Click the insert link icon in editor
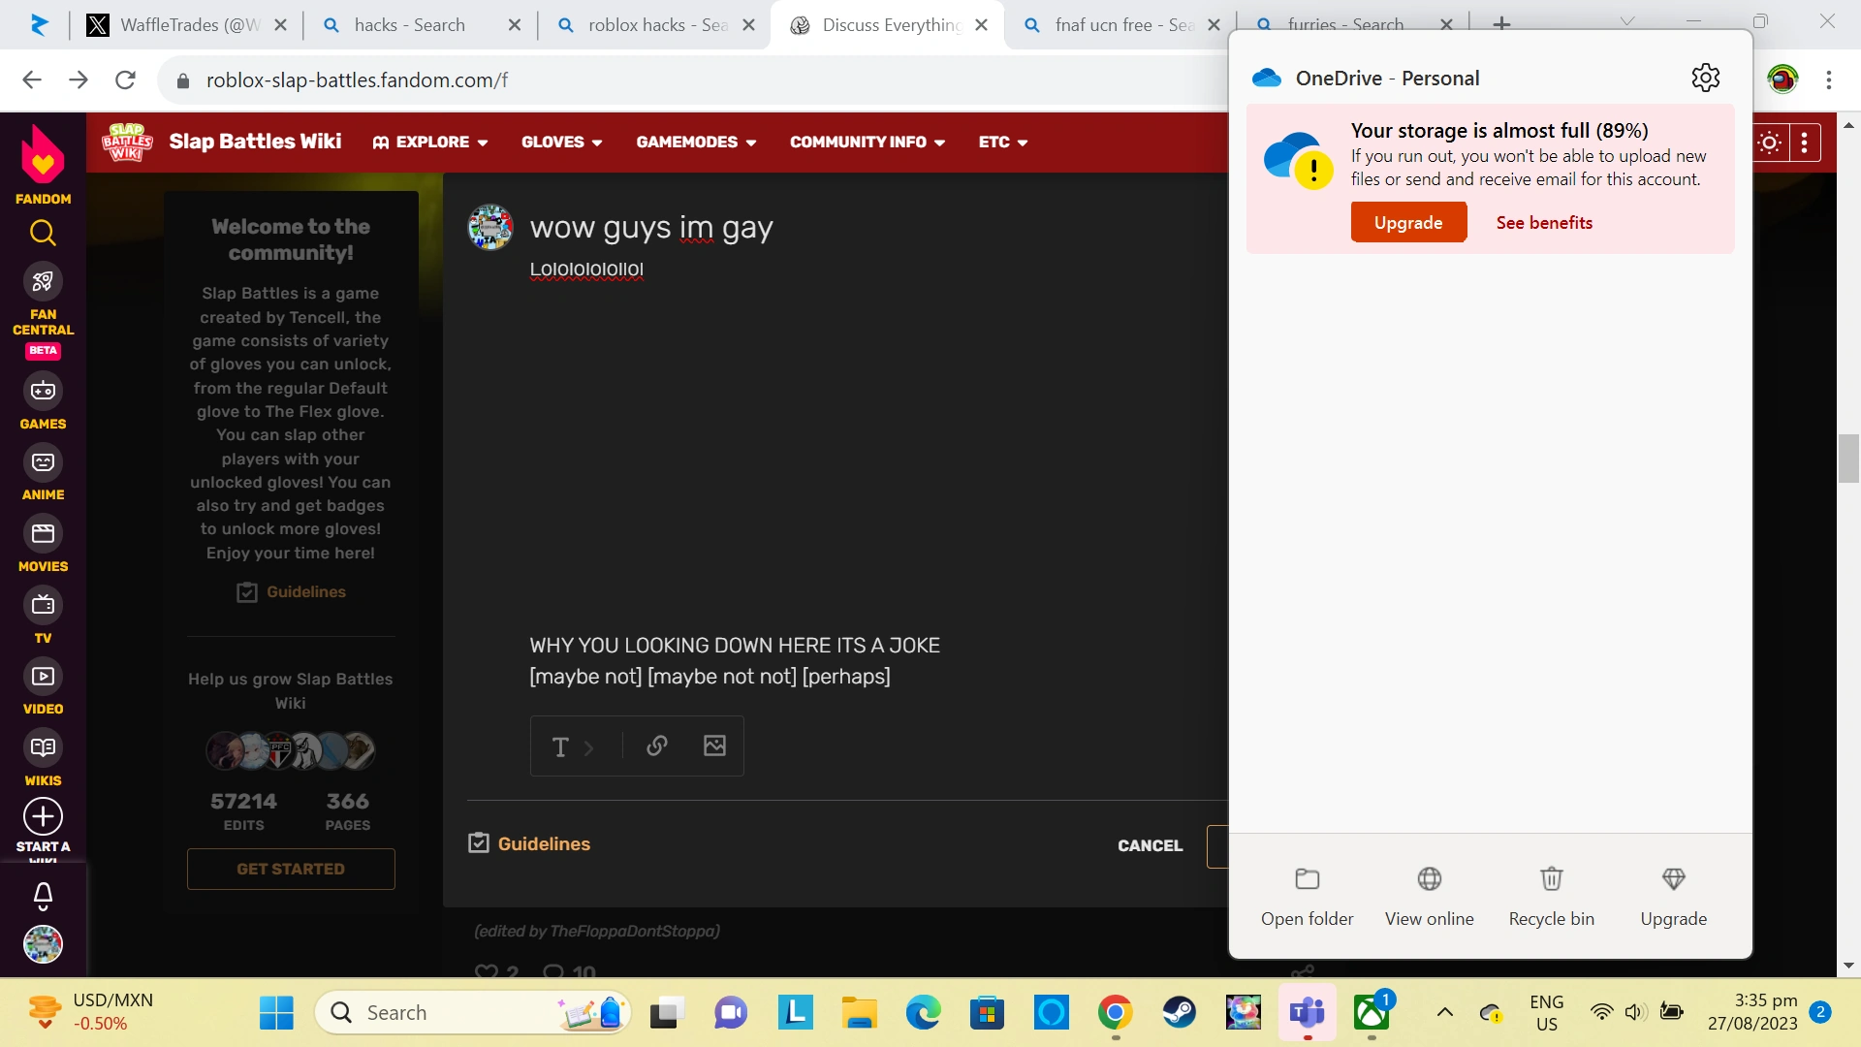The height and width of the screenshot is (1047, 1861). (657, 746)
